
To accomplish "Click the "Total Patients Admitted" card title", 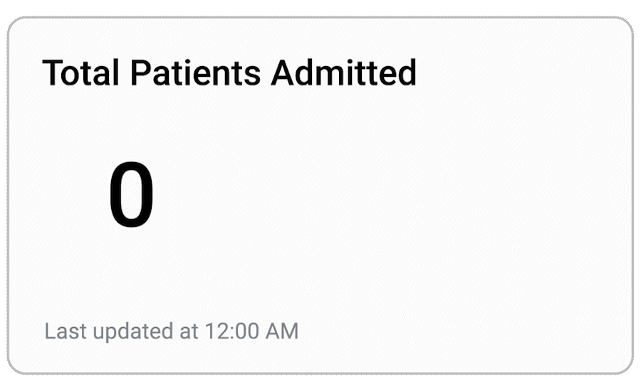I will point(229,73).
